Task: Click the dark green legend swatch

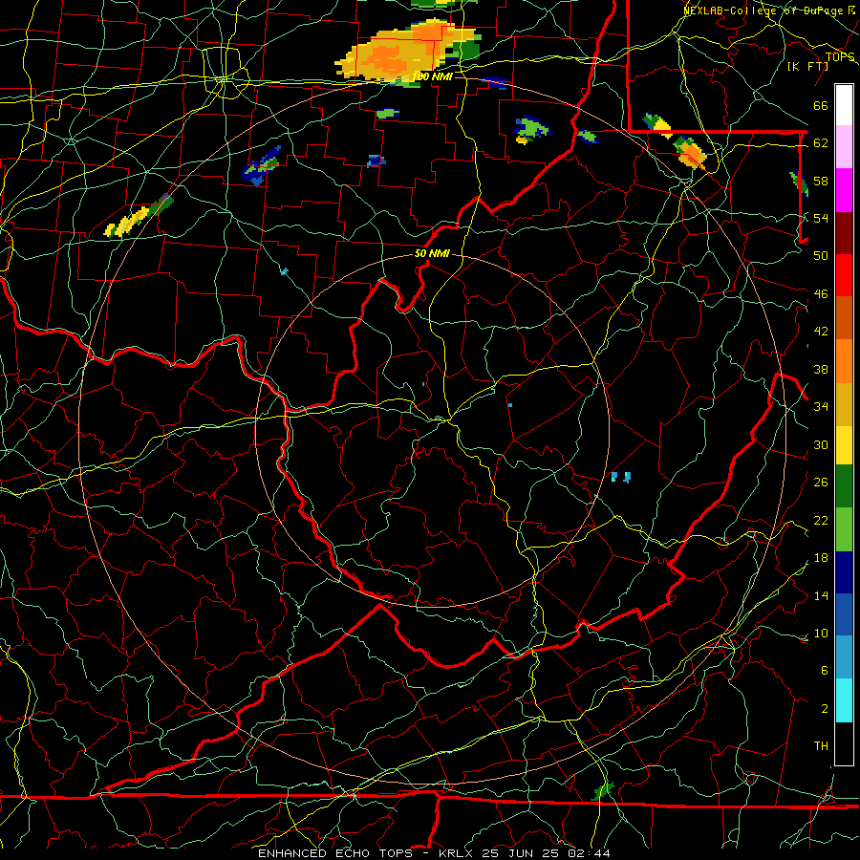Action: (x=844, y=486)
